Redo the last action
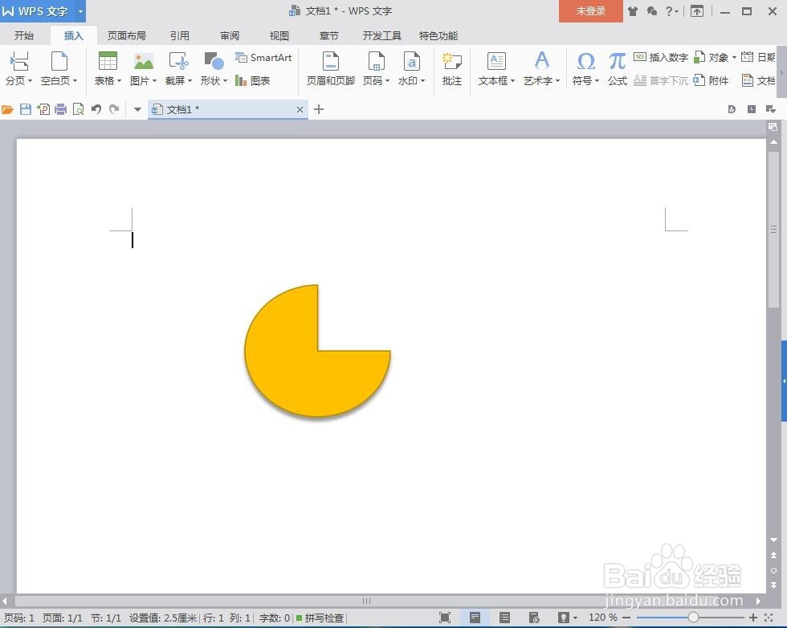 click(114, 109)
